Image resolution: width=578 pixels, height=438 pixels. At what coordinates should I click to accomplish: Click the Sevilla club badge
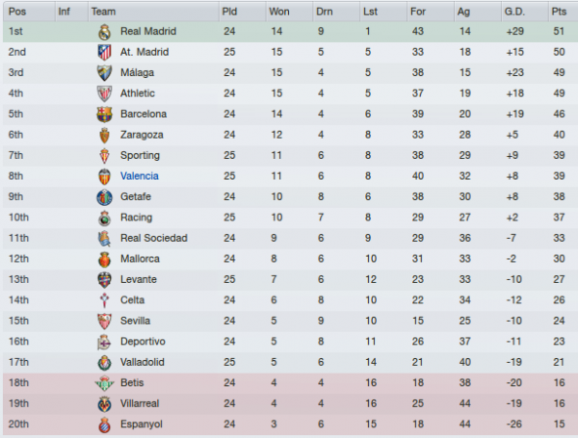tap(105, 322)
